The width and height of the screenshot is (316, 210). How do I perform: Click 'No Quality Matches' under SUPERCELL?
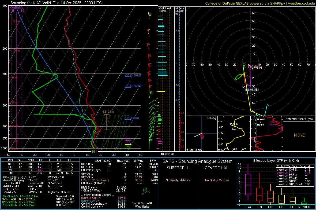178,180
